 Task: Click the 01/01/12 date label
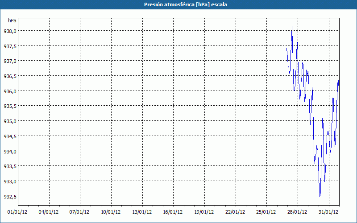pyautogui.click(x=17, y=212)
